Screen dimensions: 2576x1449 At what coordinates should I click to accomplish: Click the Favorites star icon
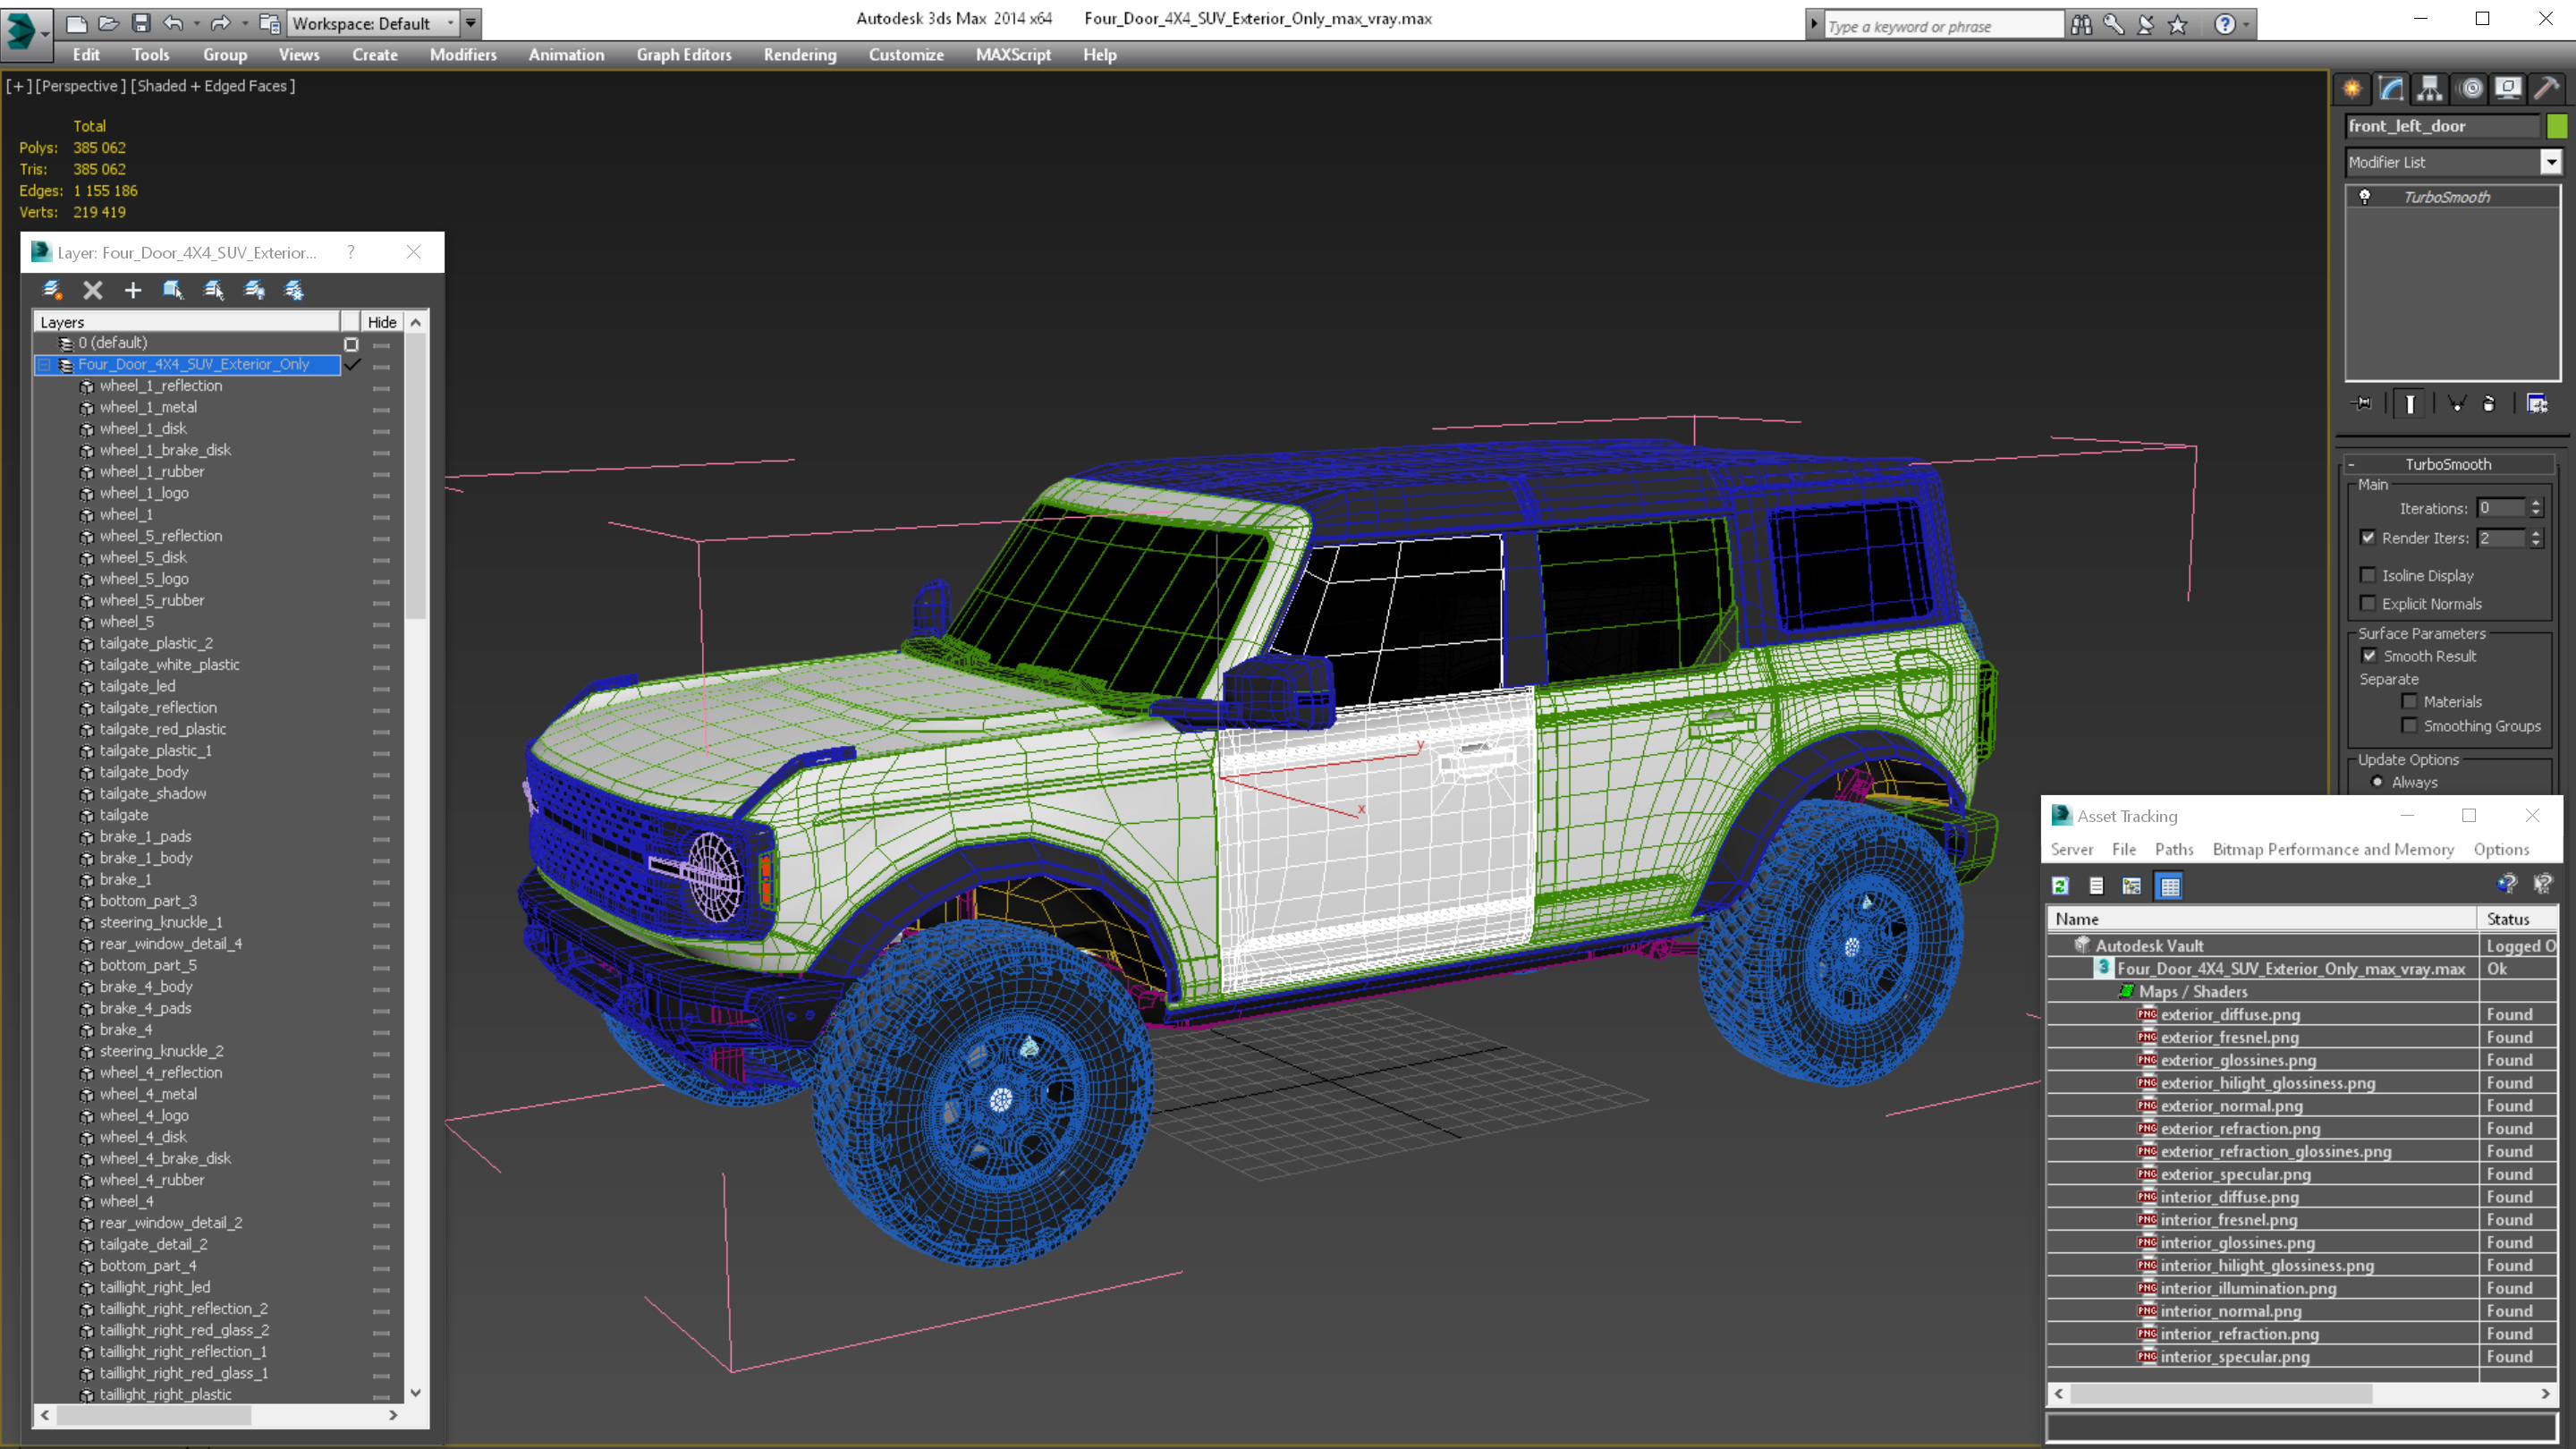click(x=2177, y=24)
